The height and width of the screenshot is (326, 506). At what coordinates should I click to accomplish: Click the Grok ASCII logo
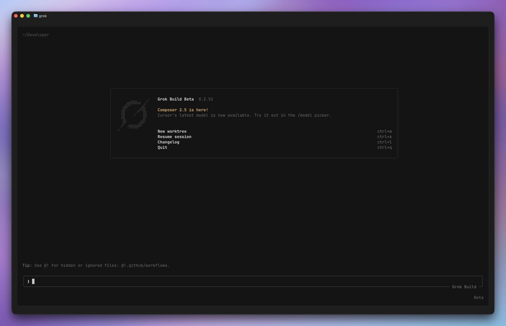coord(133,115)
